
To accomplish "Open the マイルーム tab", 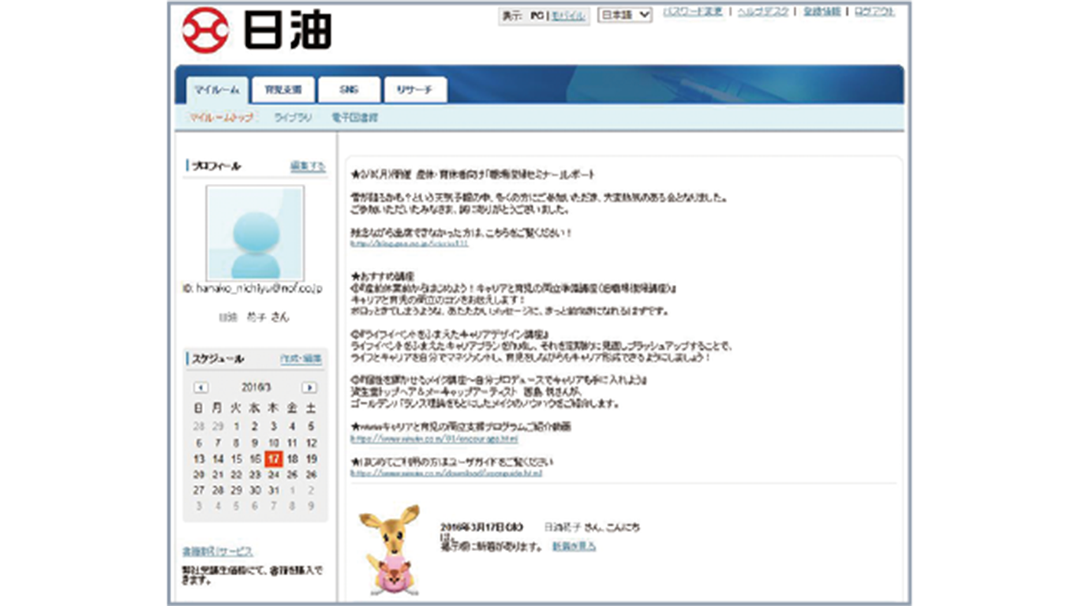I will pos(217,90).
